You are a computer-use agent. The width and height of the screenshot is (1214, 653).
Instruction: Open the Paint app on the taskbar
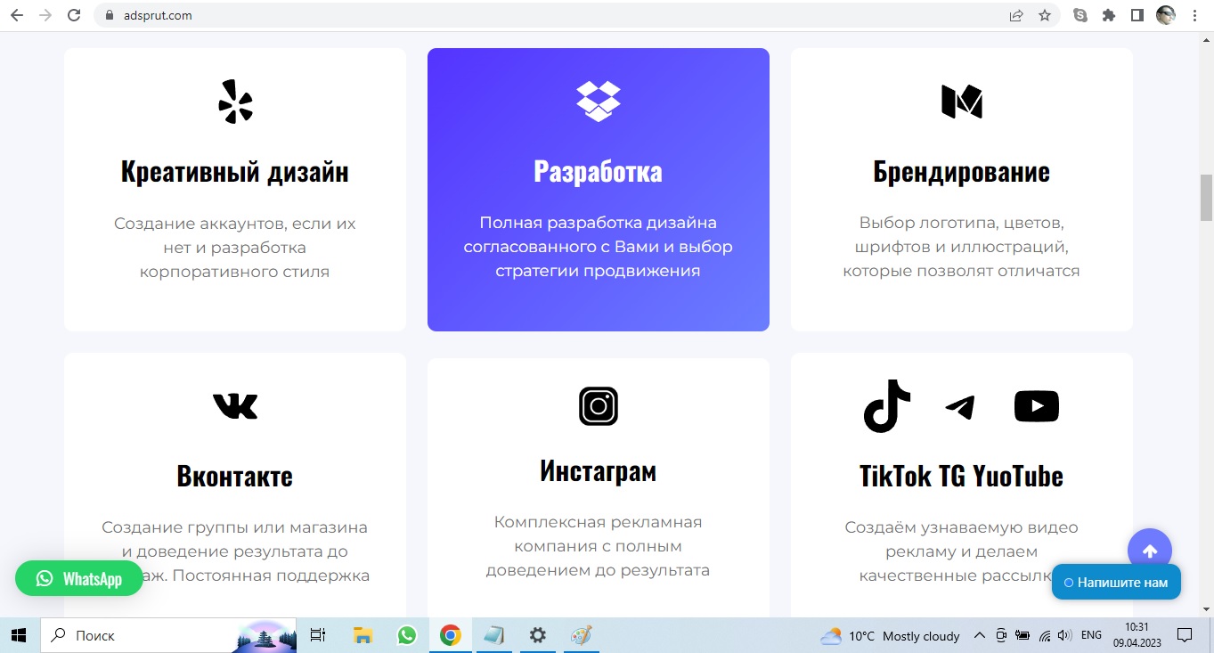click(581, 635)
